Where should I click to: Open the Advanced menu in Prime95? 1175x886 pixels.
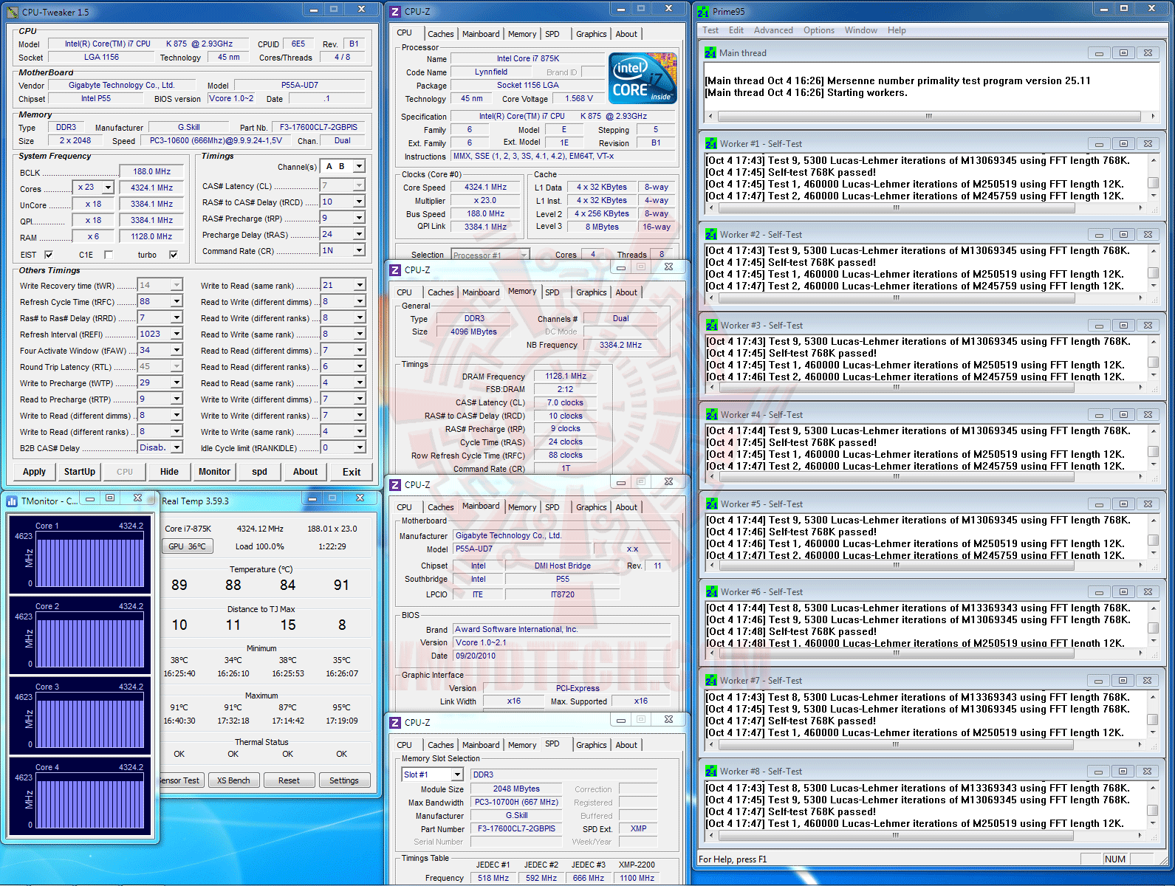(x=773, y=30)
